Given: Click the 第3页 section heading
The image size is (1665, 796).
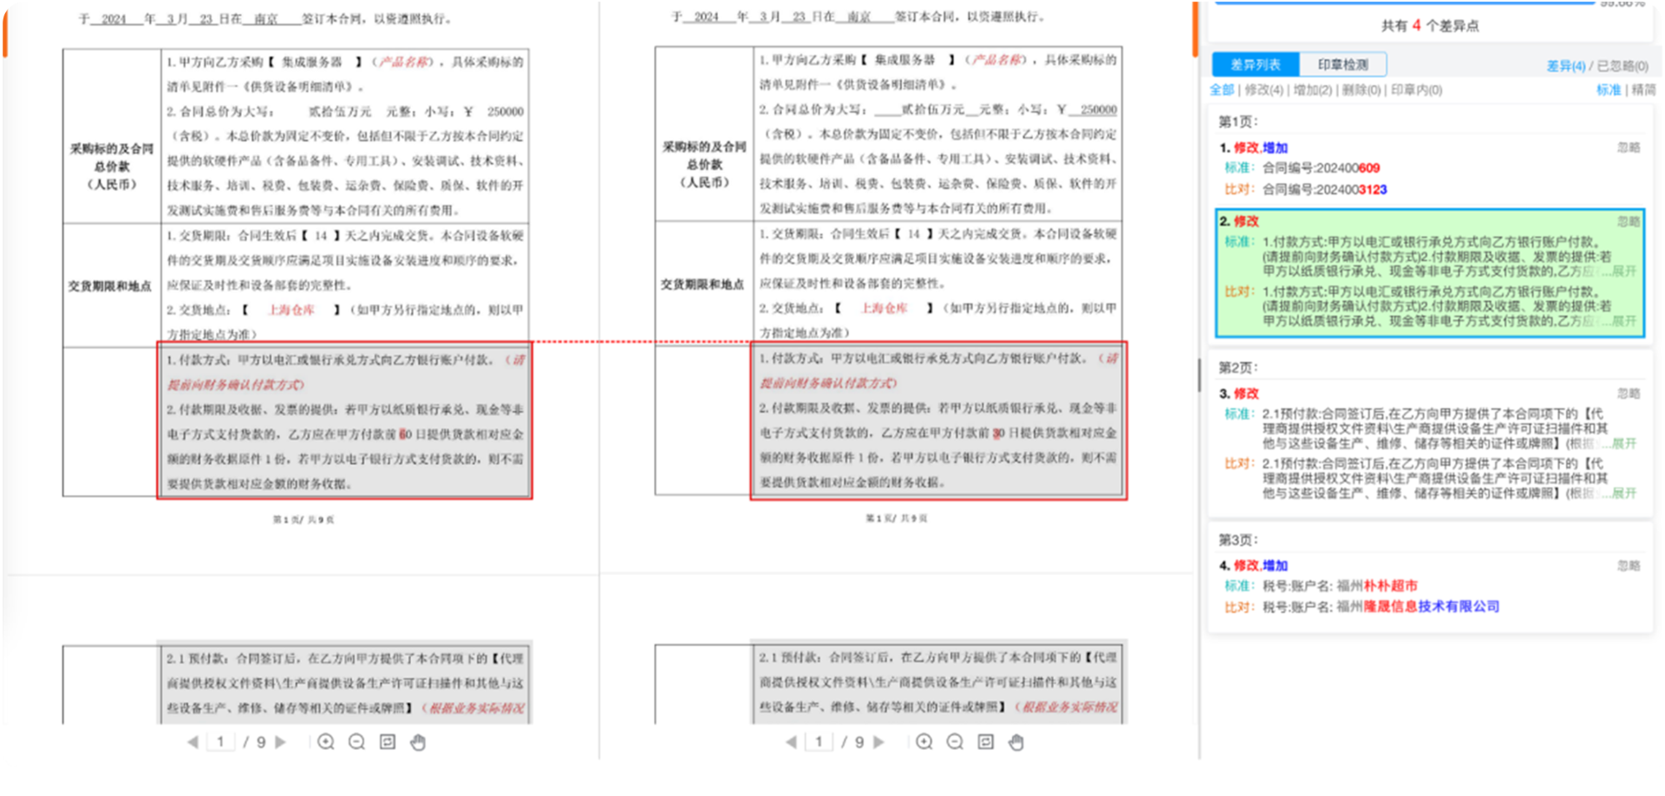Looking at the screenshot, I should click(x=1238, y=540).
